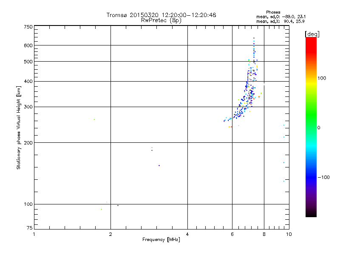The image size is (340, 255).
Task: Click the blue data point just below 100 km
Action: point(118,206)
